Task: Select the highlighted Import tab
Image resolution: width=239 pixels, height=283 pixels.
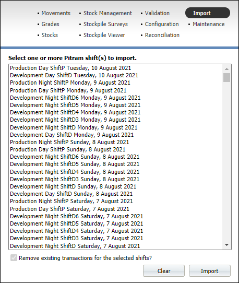Action: click(208, 13)
